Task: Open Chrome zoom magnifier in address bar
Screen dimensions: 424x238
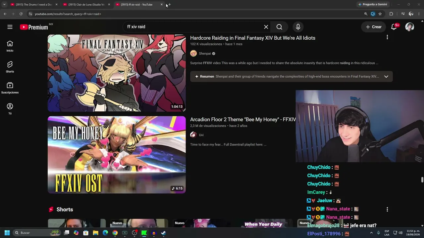Action: (x=366, y=14)
